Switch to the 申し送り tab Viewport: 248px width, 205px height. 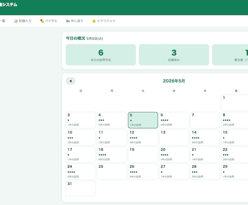(74, 21)
